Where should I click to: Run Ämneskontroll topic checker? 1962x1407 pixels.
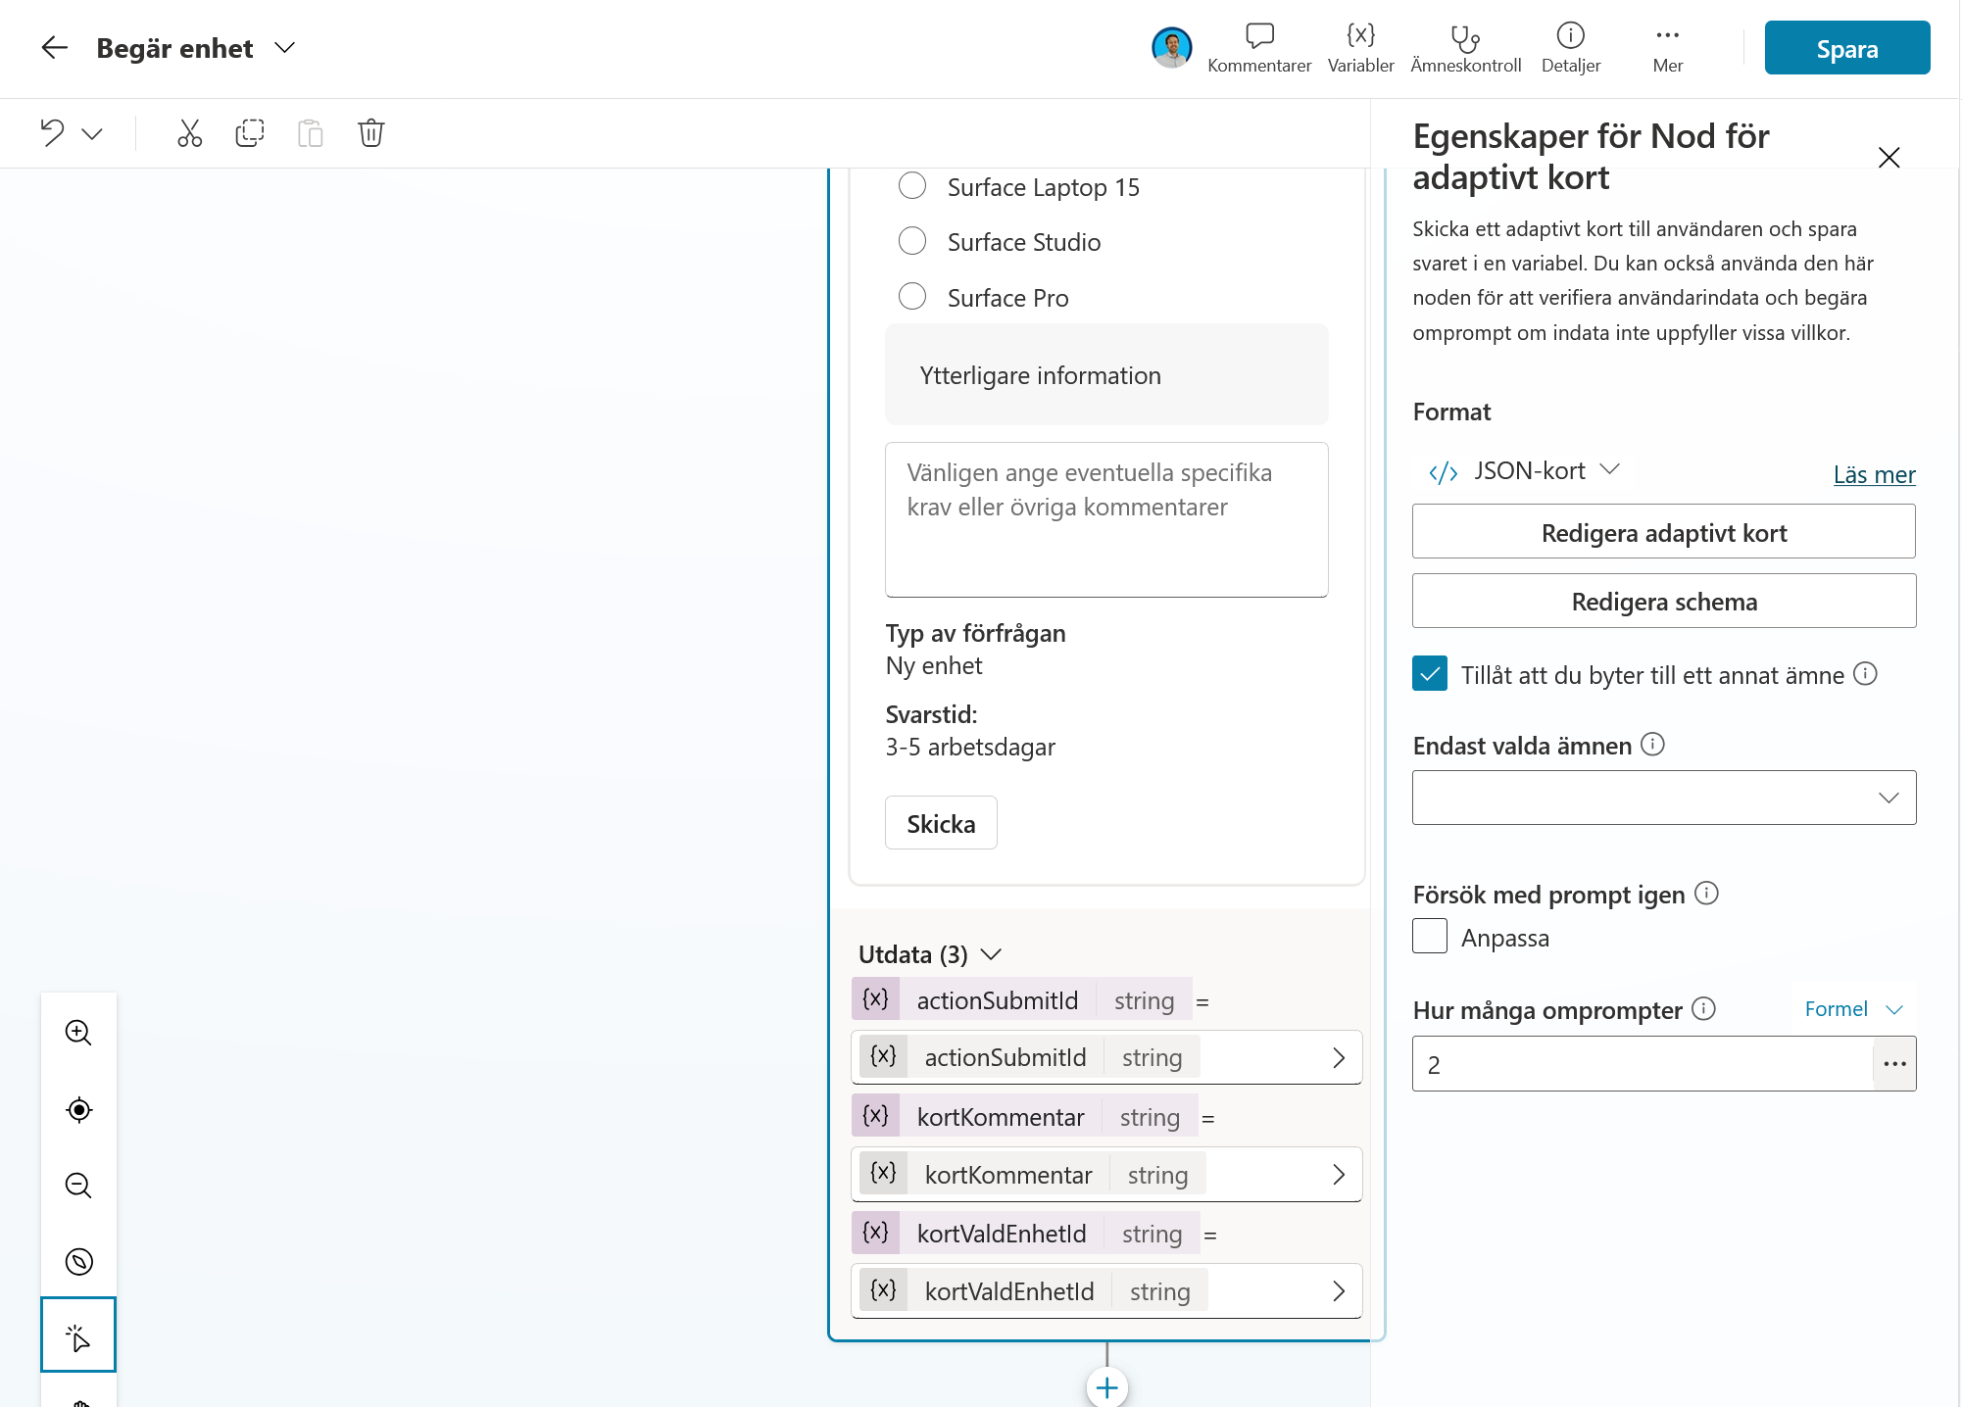click(1465, 48)
